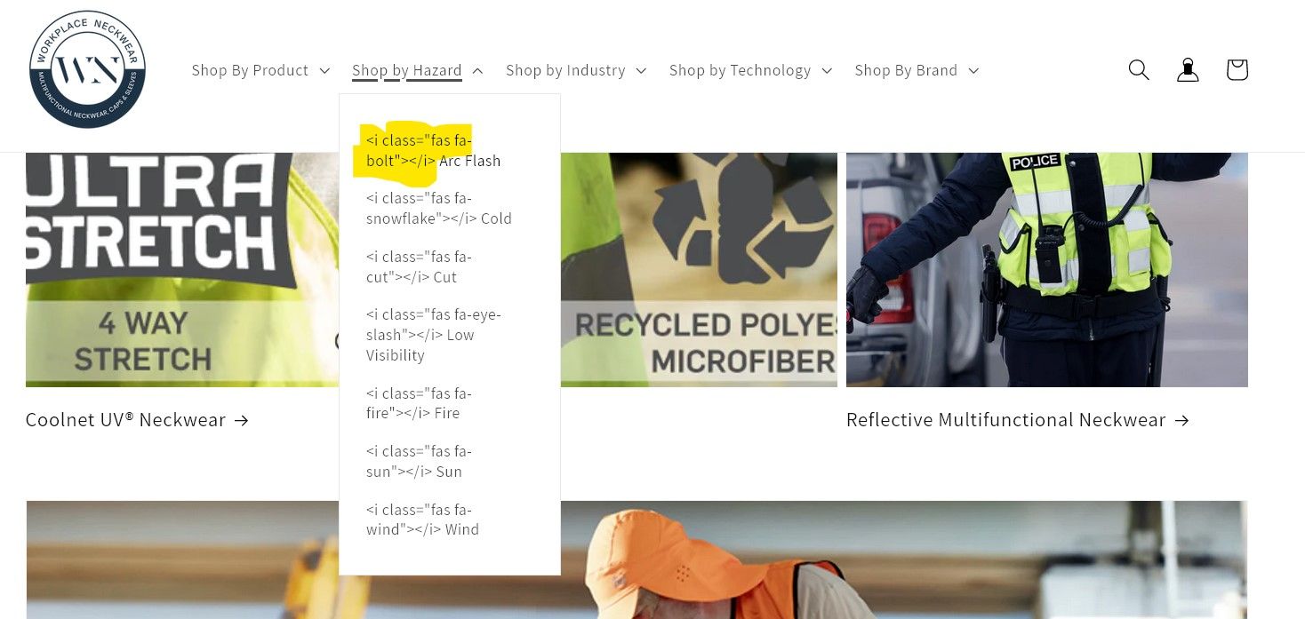Open the Shop by Technology menu
The width and height of the screenshot is (1305, 619).
[x=750, y=70]
